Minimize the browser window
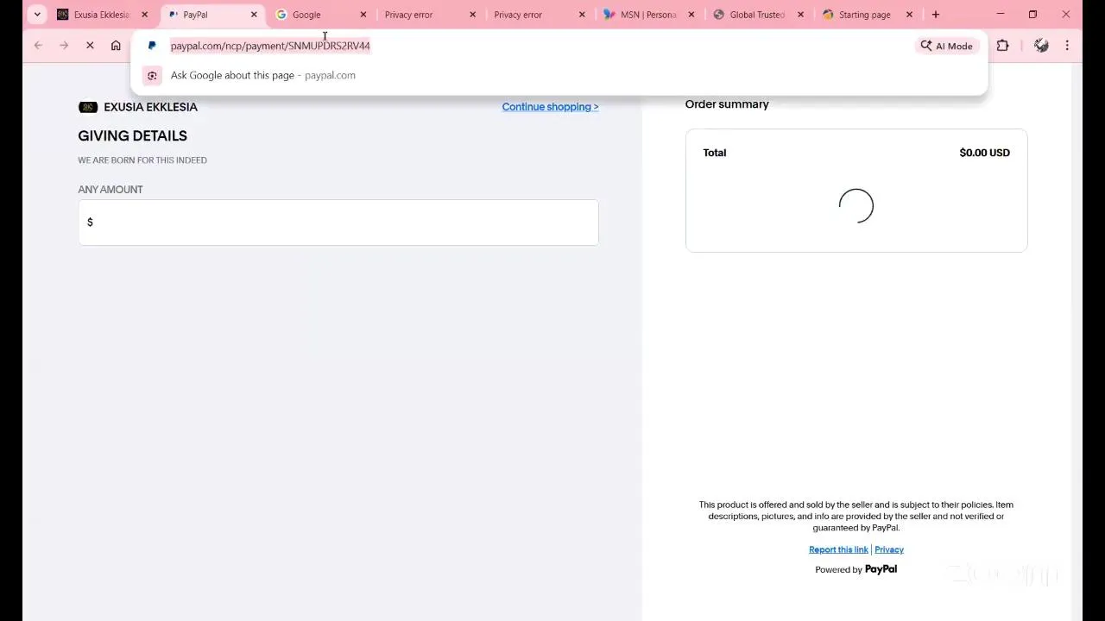 [x=1001, y=15]
